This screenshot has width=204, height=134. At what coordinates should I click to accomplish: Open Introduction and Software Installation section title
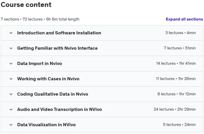(59, 33)
